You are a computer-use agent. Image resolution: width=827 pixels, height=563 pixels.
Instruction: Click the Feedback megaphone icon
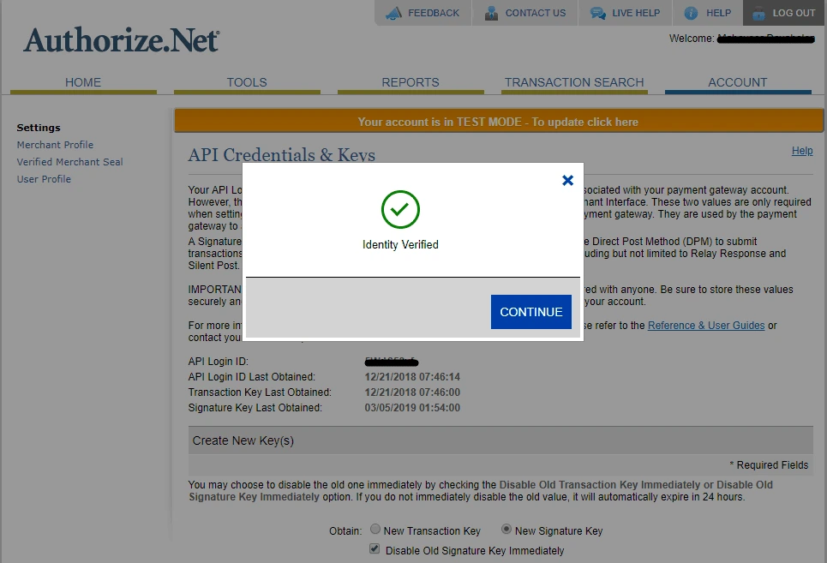pos(393,13)
